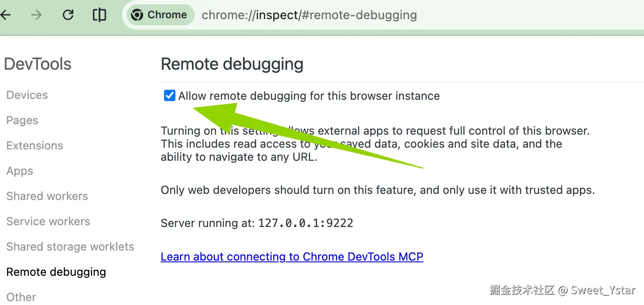Click the browser back arrow
Viewport: 644px width, 305px height.
click(6, 15)
